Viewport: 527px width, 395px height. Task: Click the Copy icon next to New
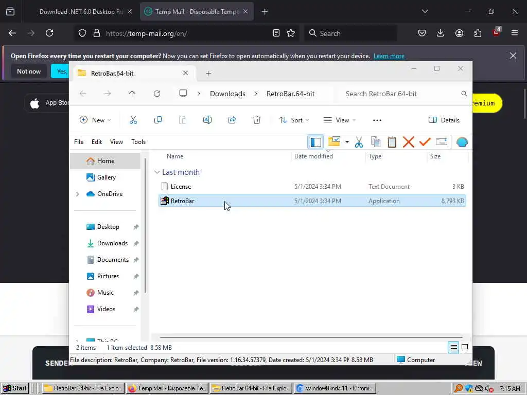[157, 120]
